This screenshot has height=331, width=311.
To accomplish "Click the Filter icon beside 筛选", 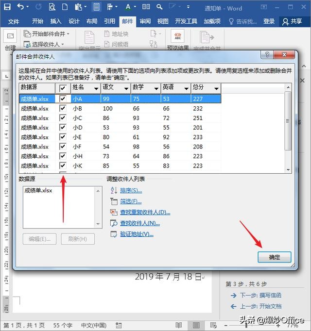I will coord(114,201).
